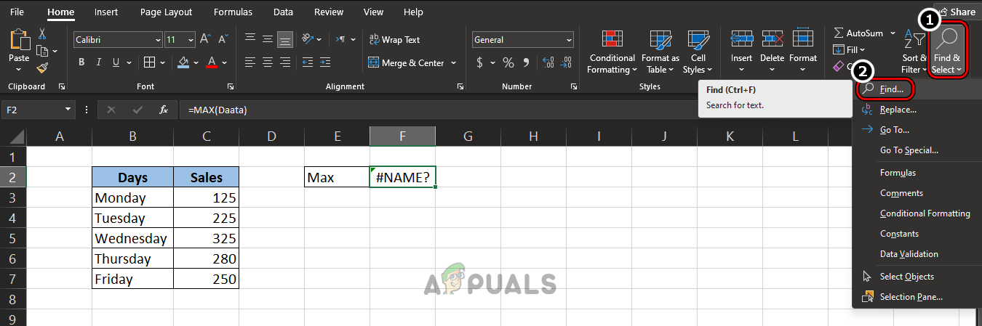Click the Paste clipboard icon
The width and height of the screenshot is (982, 326).
click(19, 41)
